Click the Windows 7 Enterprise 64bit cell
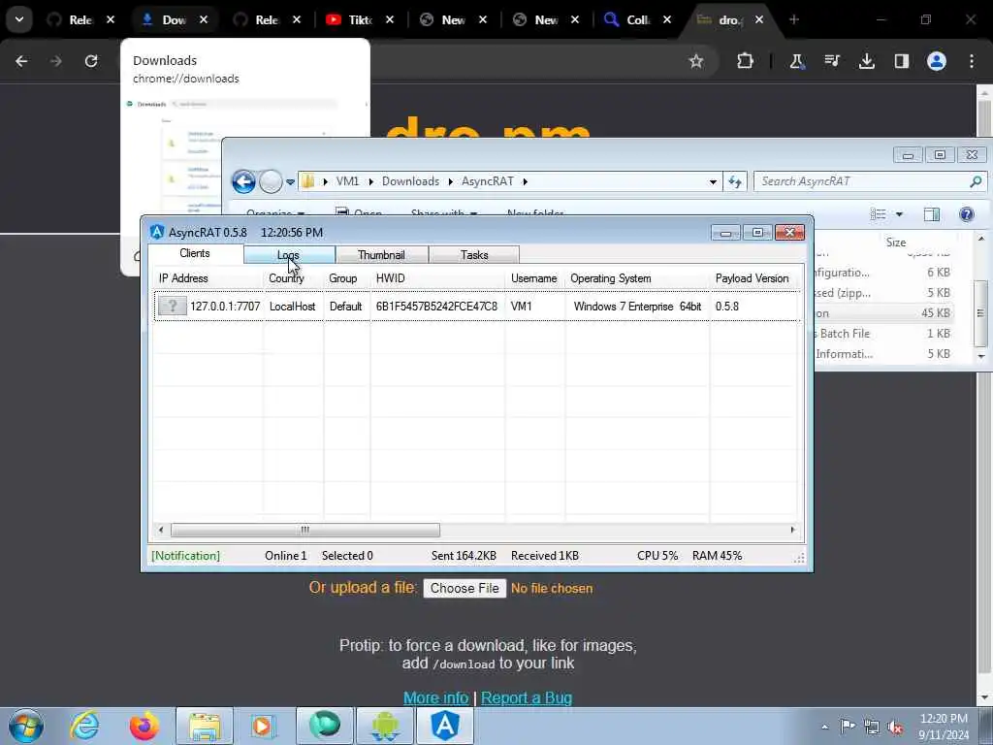The image size is (993, 745). [x=637, y=307]
